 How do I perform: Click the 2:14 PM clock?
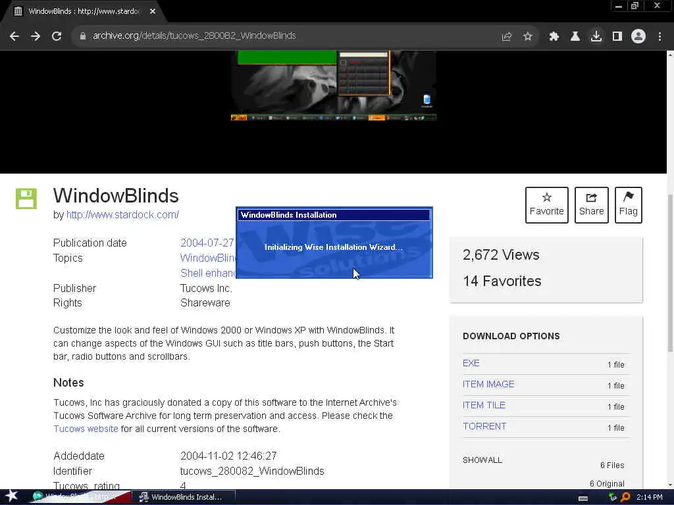(650, 497)
